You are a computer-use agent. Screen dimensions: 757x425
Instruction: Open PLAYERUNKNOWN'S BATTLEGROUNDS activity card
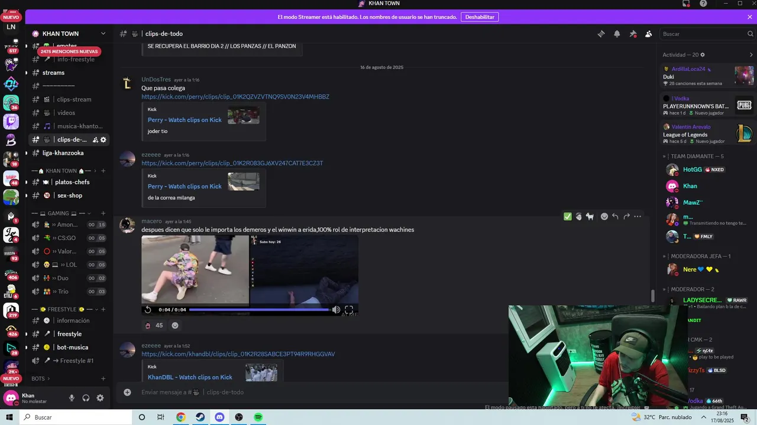coord(708,106)
